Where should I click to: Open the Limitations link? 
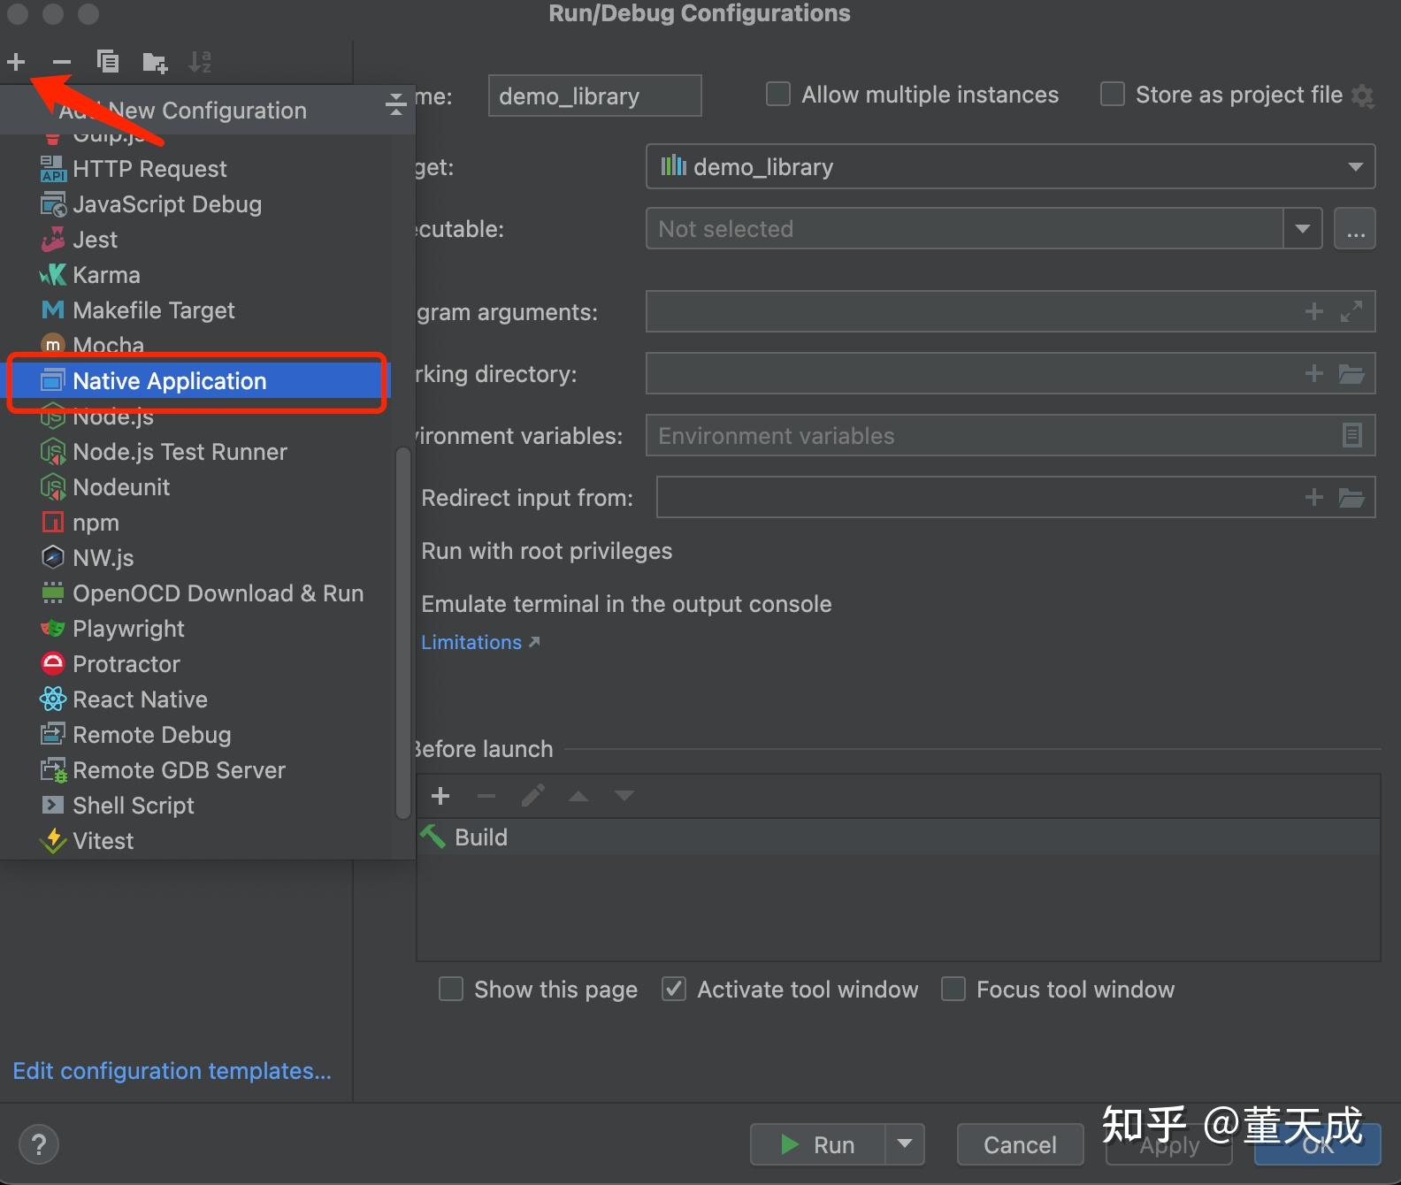coord(480,642)
